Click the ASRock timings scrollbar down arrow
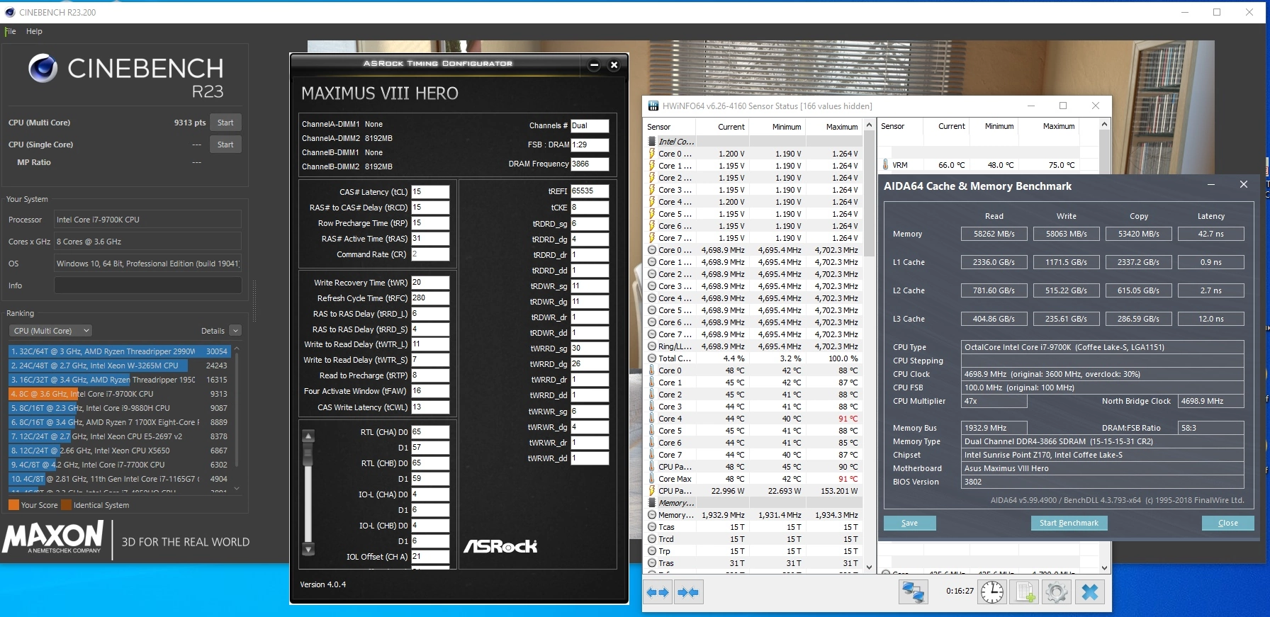1270x617 pixels. (x=308, y=549)
